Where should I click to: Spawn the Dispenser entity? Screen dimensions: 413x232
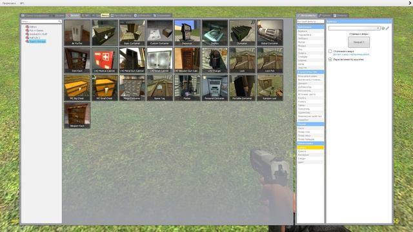[x=187, y=33]
